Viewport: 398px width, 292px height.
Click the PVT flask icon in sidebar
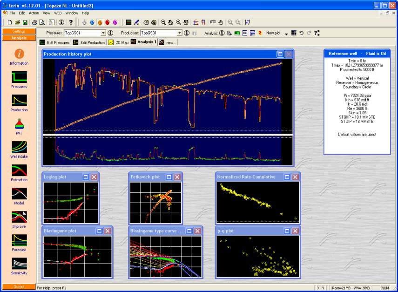pyautogui.click(x=19, y=124)
